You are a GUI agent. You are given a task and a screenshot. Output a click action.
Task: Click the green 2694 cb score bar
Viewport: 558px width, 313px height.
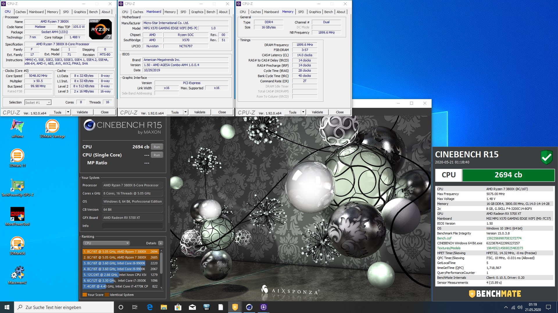pyautogui.click(x=508, y=175)
